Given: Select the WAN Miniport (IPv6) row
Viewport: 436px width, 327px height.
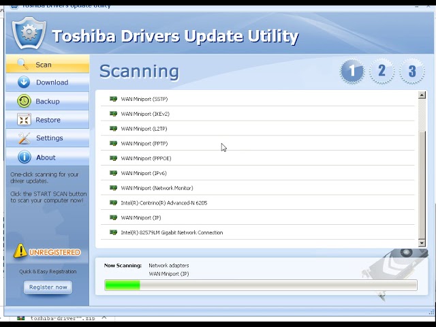Looking at the screenshot, I should coord(258,173).
